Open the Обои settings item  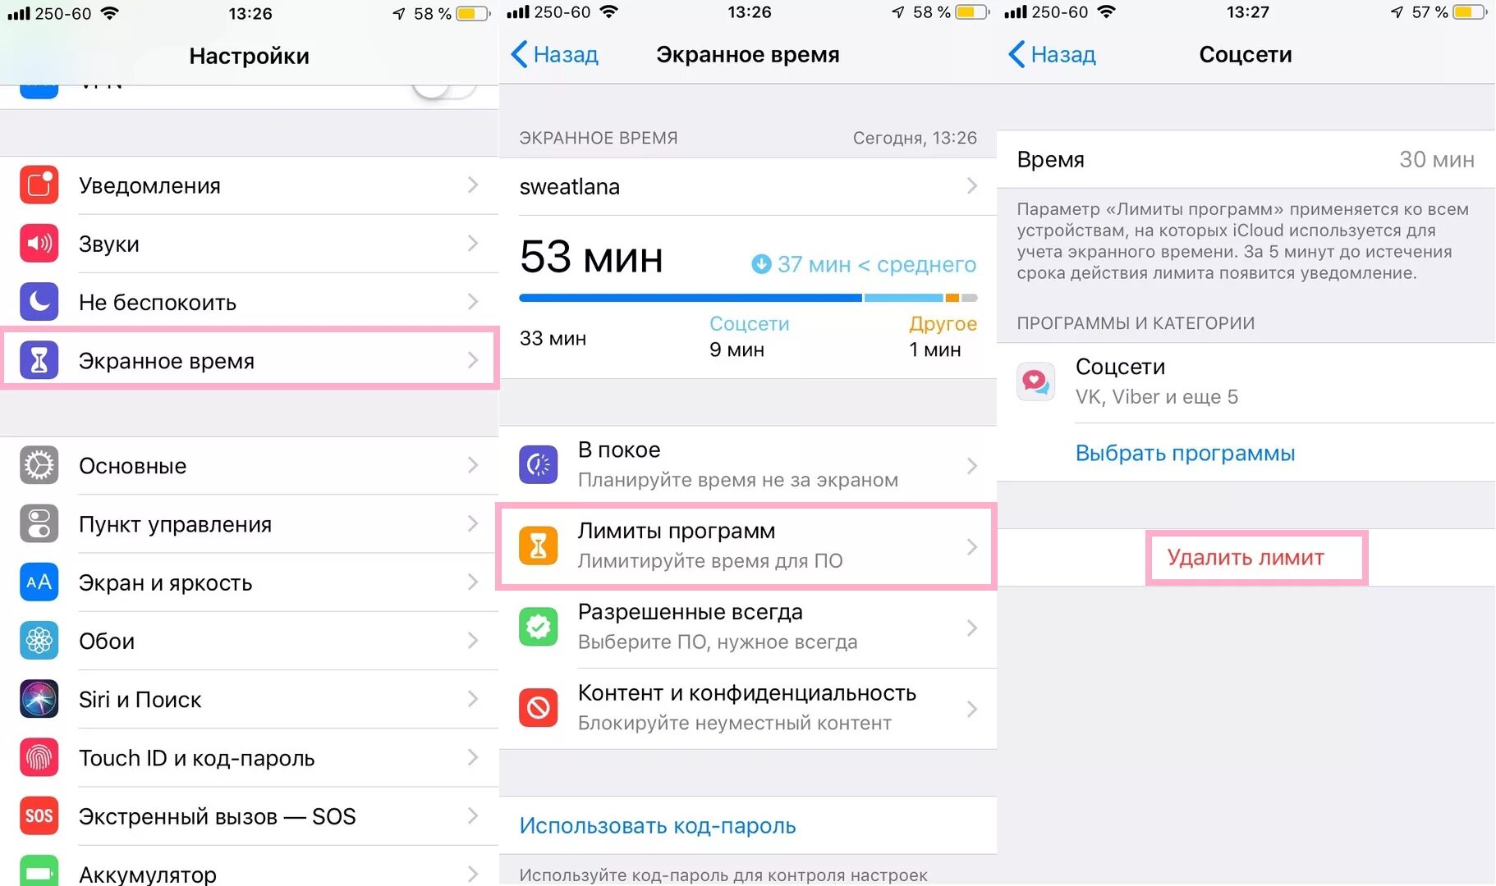coord(250,641)
